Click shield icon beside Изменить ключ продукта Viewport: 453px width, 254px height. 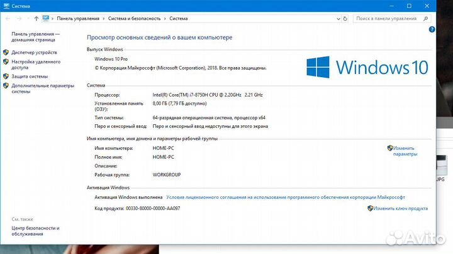tap(370, 208)
